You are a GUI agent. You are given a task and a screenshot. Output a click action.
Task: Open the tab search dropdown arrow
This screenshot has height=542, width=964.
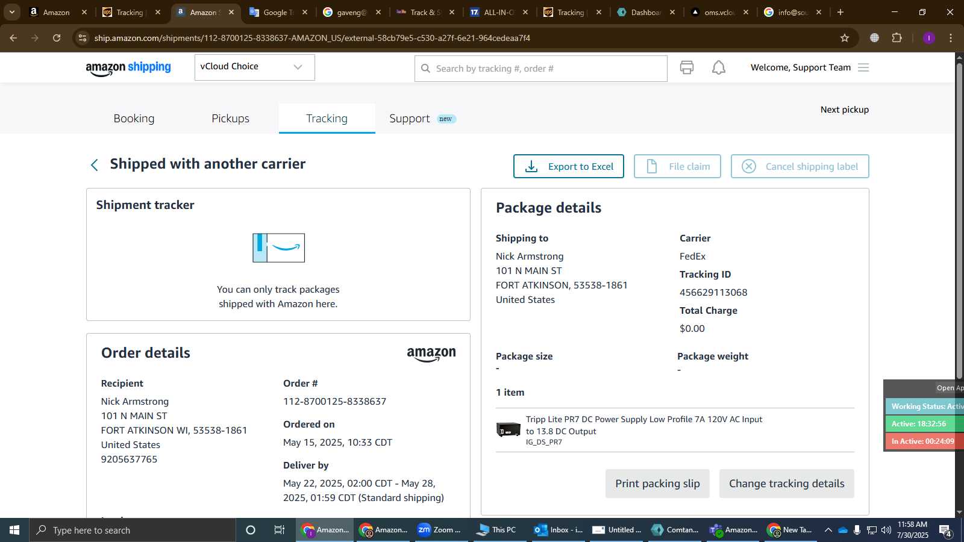[11, 12]
